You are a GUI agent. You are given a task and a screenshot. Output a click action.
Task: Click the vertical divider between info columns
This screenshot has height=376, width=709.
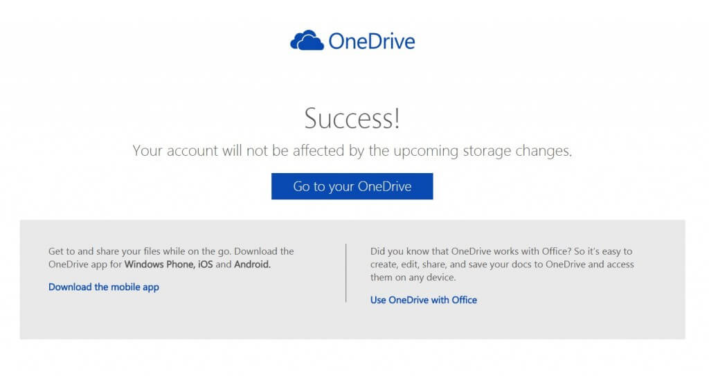pos(346,273)
